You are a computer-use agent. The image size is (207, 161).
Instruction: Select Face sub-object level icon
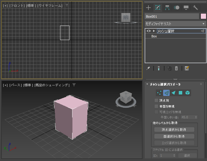pyautogui.click(x=173, y=93)
